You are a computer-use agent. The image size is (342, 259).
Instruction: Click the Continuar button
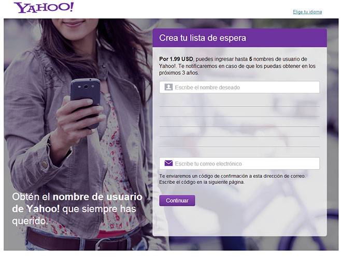click(x=177, y=201)
